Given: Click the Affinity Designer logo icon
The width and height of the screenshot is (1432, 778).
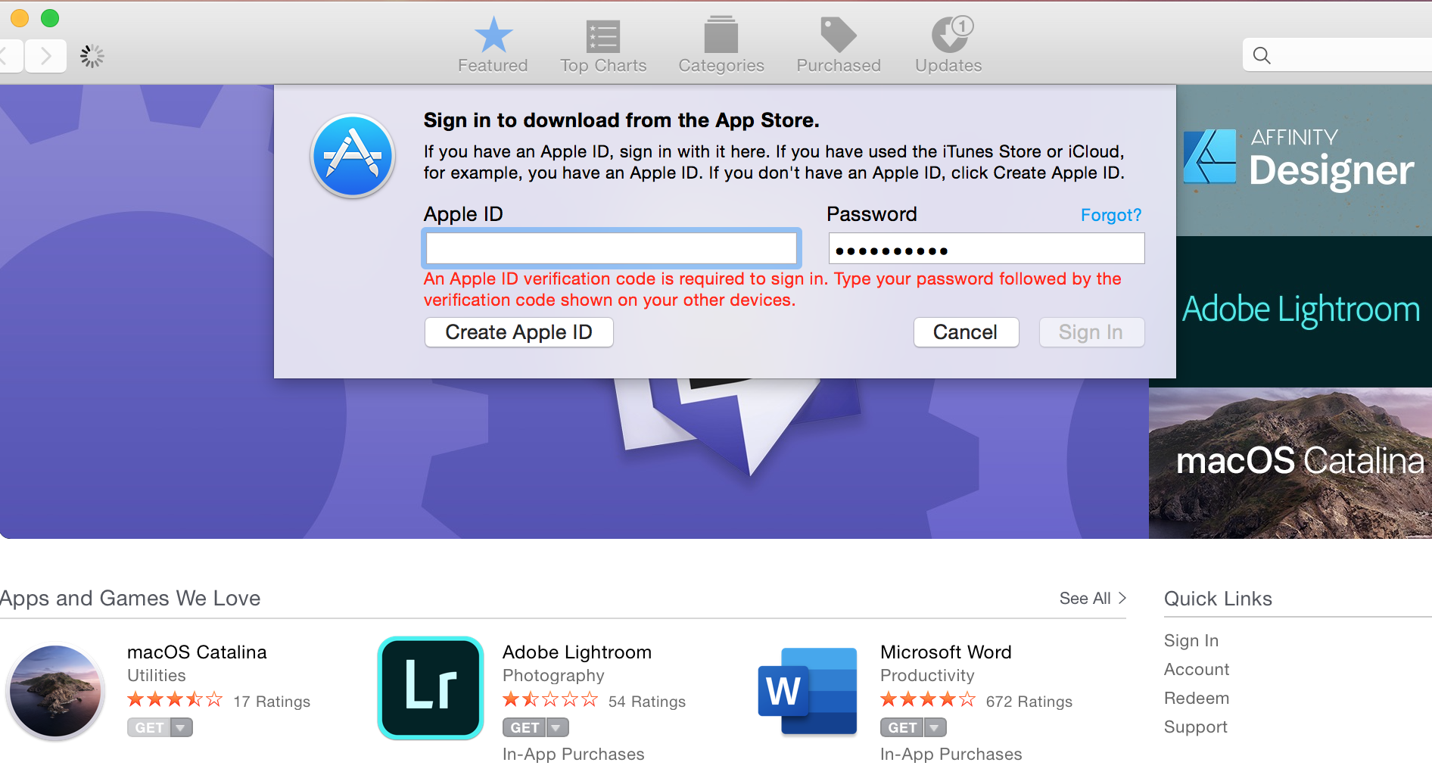Looking at the screenshot, I should (1209, 157).
